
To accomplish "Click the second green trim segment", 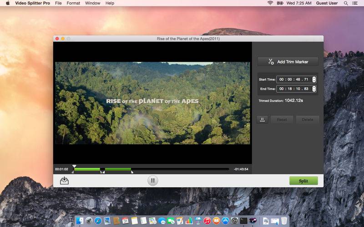I will tap(118, 169).
